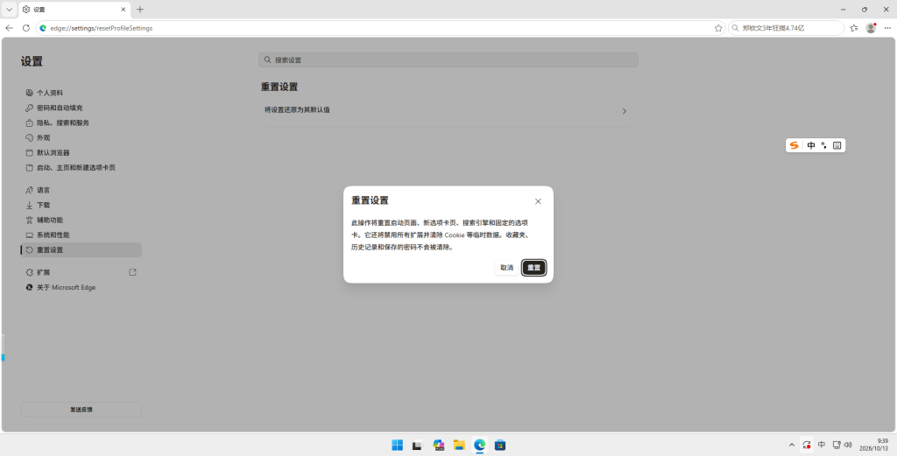
Task: Click the 设置 sidebar title
Action: 32,61
